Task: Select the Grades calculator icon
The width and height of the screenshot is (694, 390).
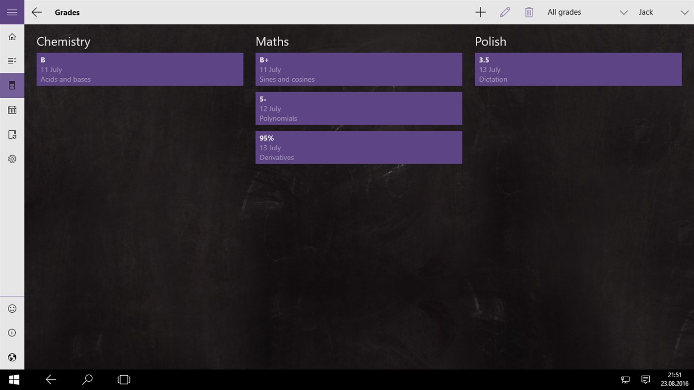Action: click(12, 85)
